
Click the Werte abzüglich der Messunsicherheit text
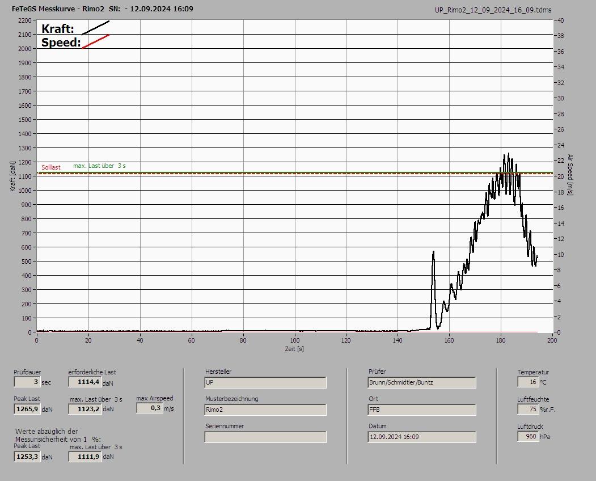(x=58, y=436)
